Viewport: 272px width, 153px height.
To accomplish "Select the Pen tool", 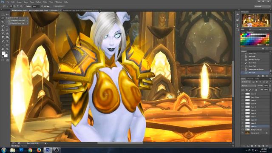I will click(x=3, y=41).
